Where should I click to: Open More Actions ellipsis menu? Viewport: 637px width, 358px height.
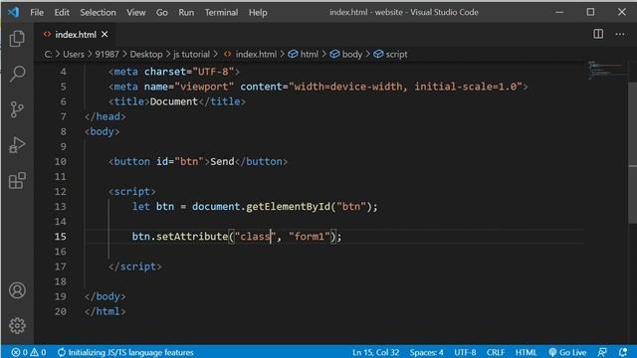(x=620, y=34)
